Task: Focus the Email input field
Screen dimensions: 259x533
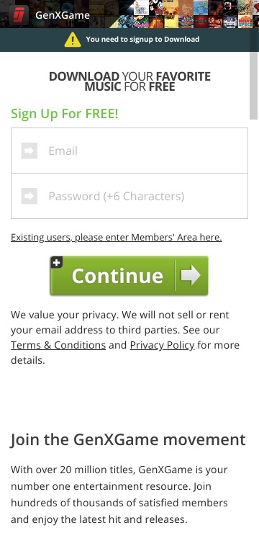Action: [x=129, y=151]
